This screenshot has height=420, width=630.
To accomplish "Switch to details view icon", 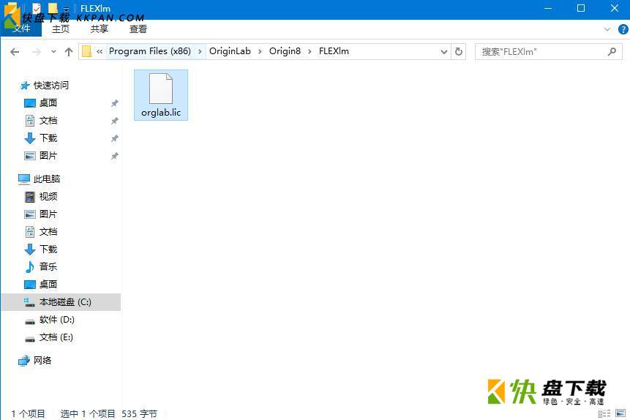I will tap(604, 413).
